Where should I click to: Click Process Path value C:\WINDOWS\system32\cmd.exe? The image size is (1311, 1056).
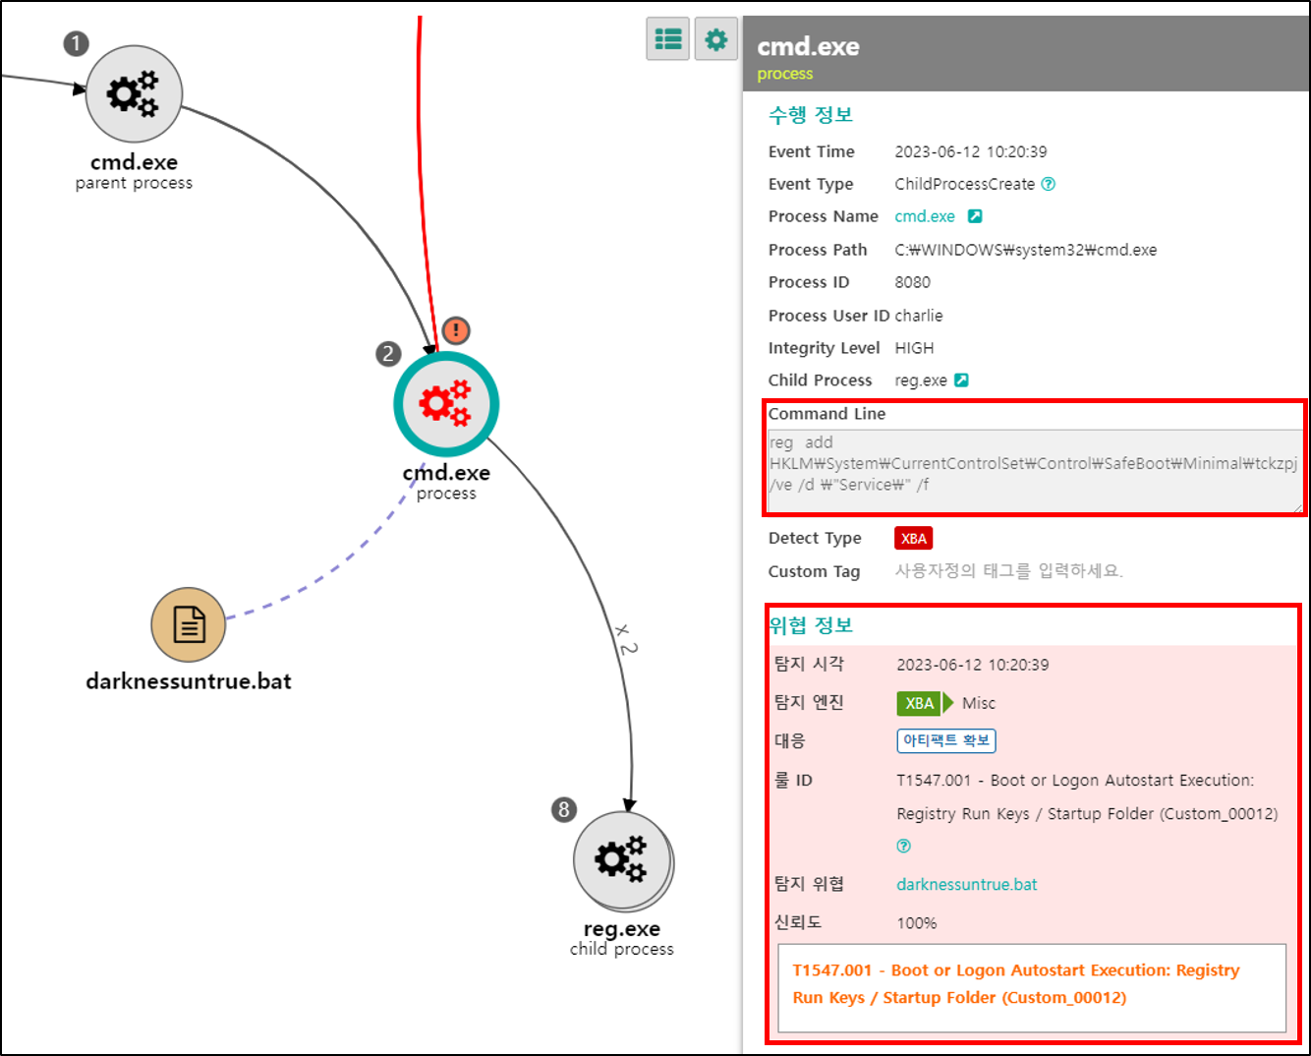[x=1025, y=250]
